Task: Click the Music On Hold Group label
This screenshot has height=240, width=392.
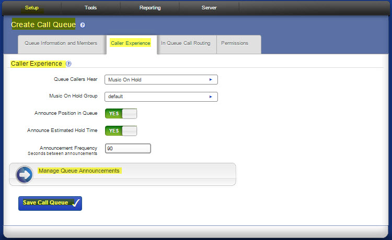Action: point(73,96)
